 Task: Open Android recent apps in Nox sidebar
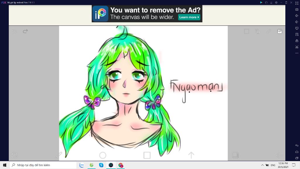tap(297, 158)
